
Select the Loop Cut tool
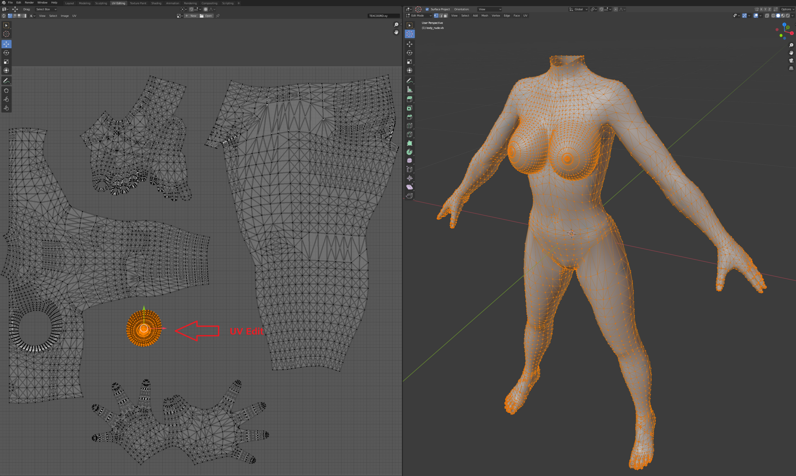click(410, 126)
